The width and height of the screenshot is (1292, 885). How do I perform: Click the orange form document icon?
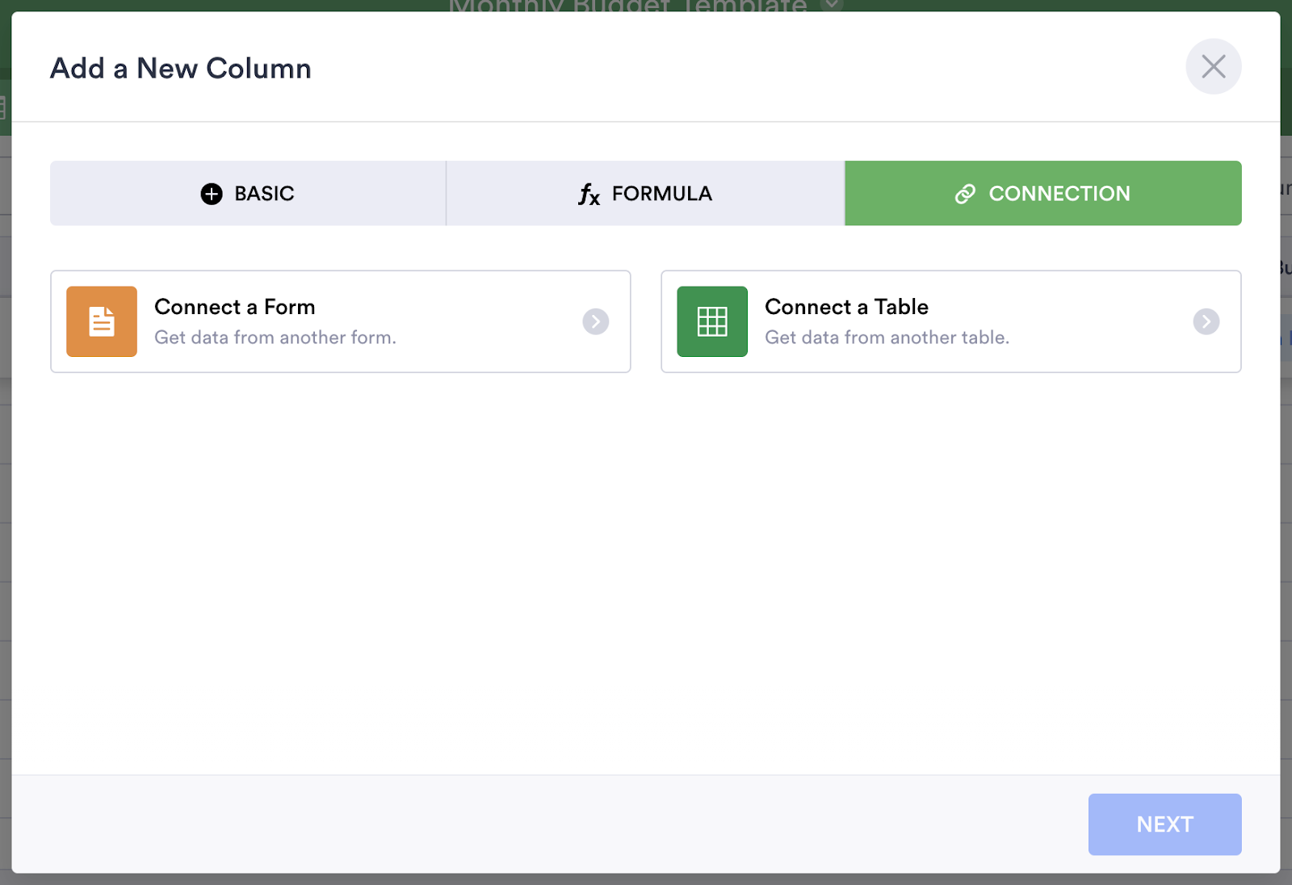[102, 321]
